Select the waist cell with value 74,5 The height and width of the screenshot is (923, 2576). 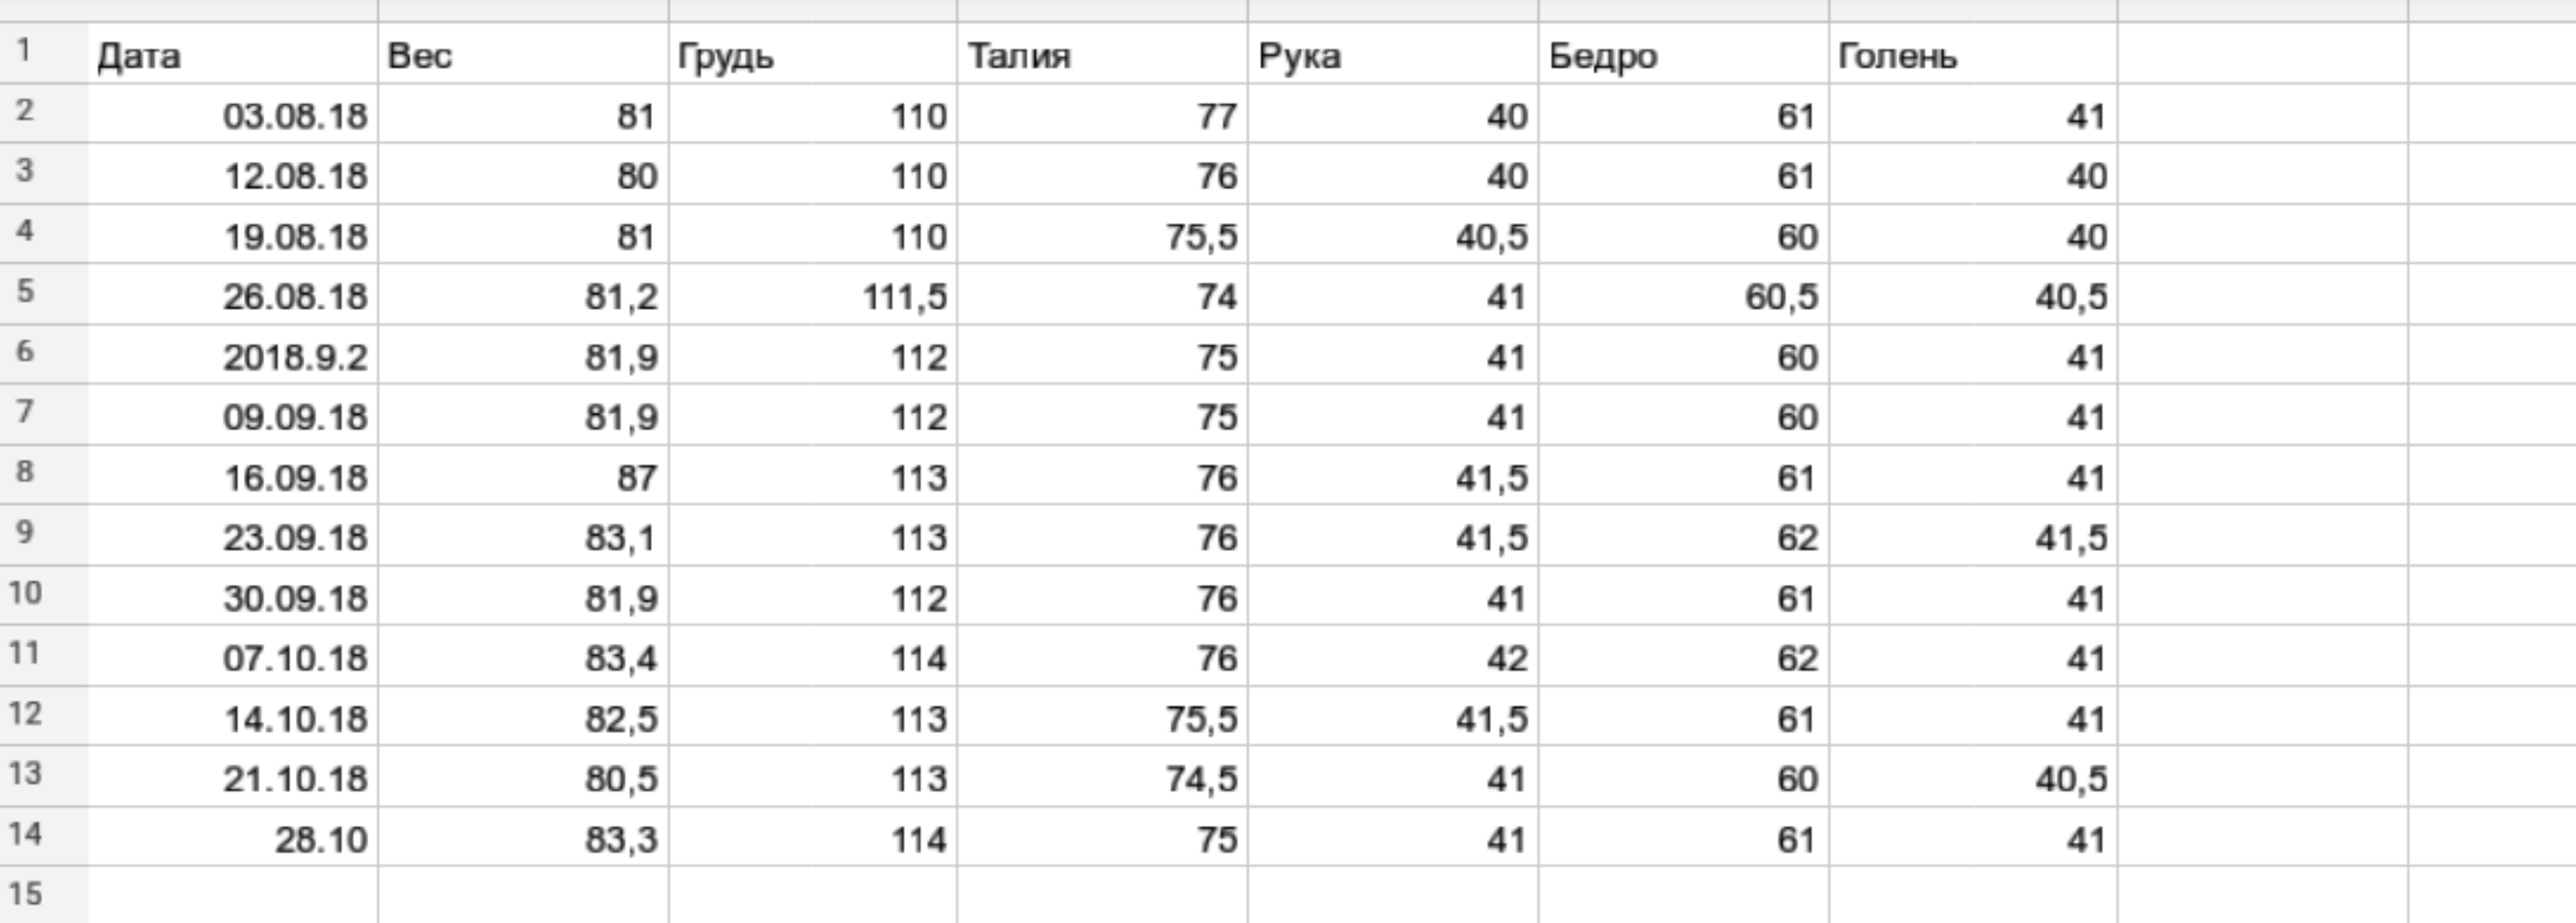pyautogui.click(x=1102, y=779)
